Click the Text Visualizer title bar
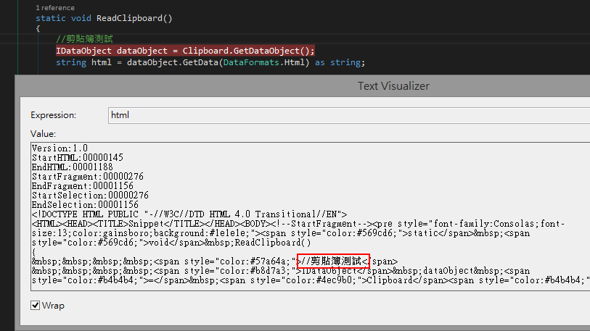 pyautogui.click(x=393, y=86)
